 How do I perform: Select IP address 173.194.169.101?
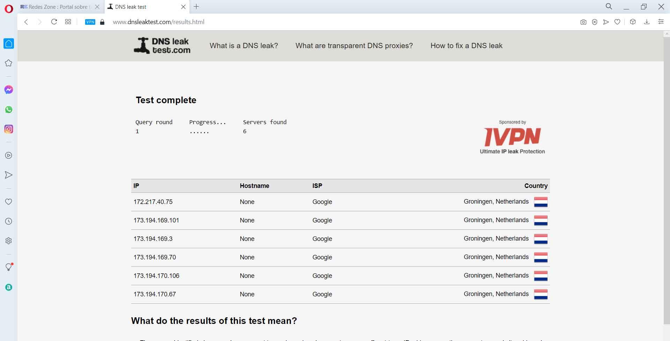[x=156, y=220]
